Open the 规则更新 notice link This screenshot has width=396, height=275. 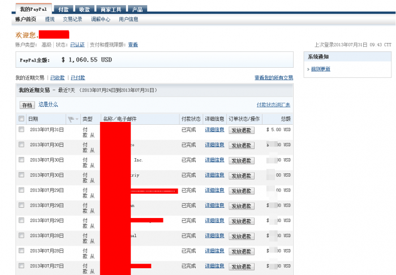tap(321, 69)
